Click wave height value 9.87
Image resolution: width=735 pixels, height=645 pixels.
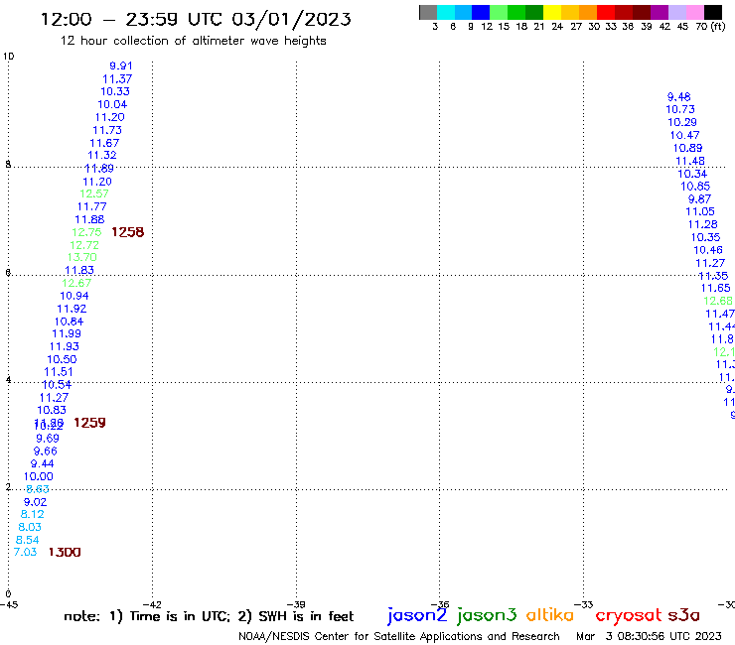pos(700,199)
